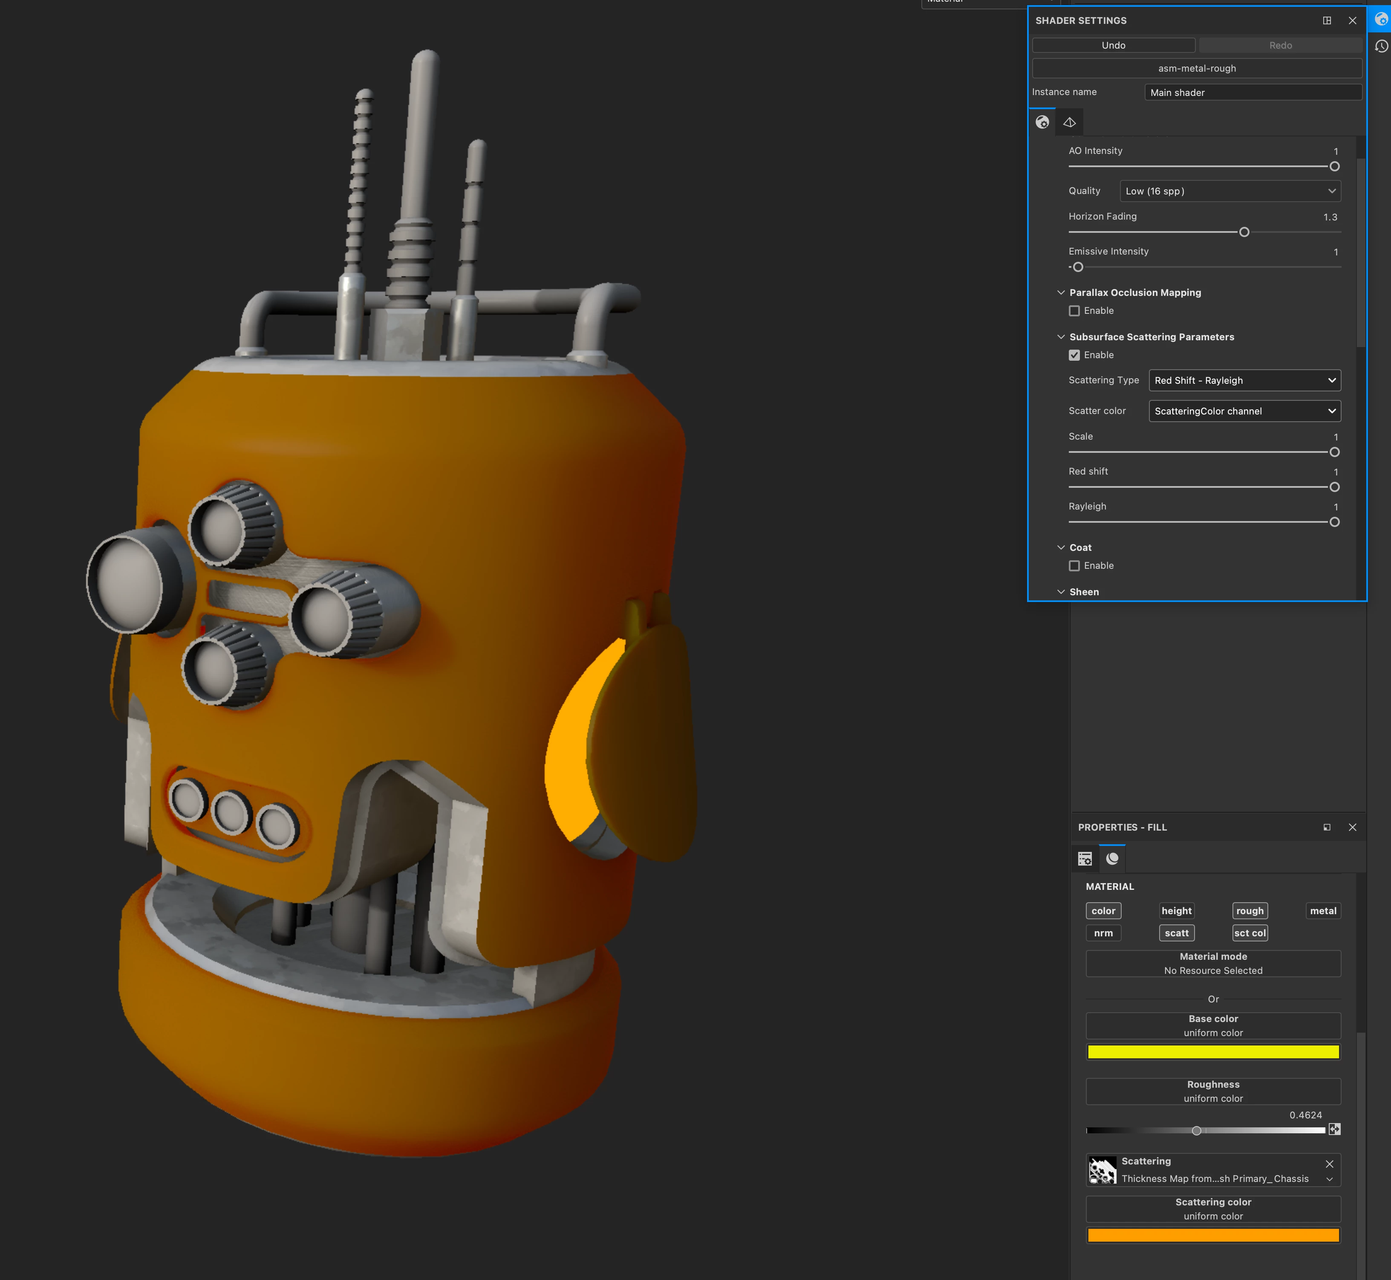Click the Undo button
This screenshot has height=1280, width=1391.
click(x=1113, y=46)
